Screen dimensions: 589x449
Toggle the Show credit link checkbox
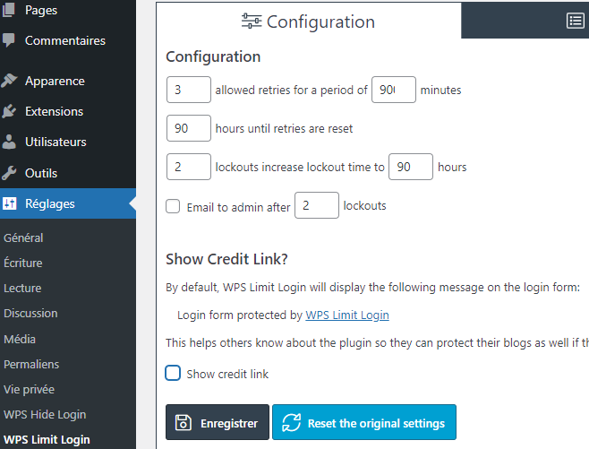pyautogui.click(x=174, y=373)
